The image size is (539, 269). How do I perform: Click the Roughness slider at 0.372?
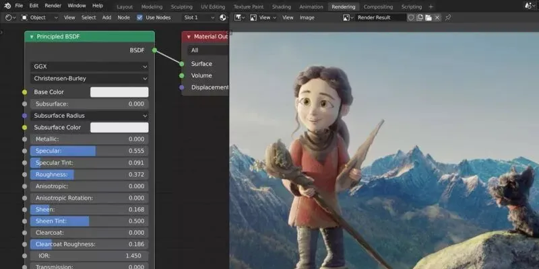90,174
